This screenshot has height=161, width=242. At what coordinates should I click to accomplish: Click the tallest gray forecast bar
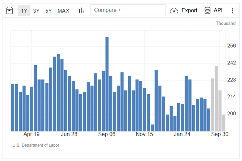click(216, 99)
